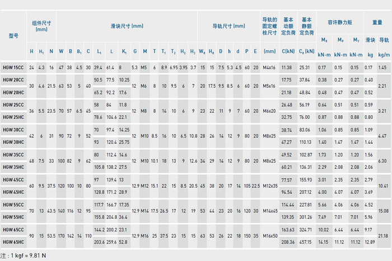Screen dimensions: 392x261
Task: Select the HGW 55HC model cell
Action: click(13, 217)
